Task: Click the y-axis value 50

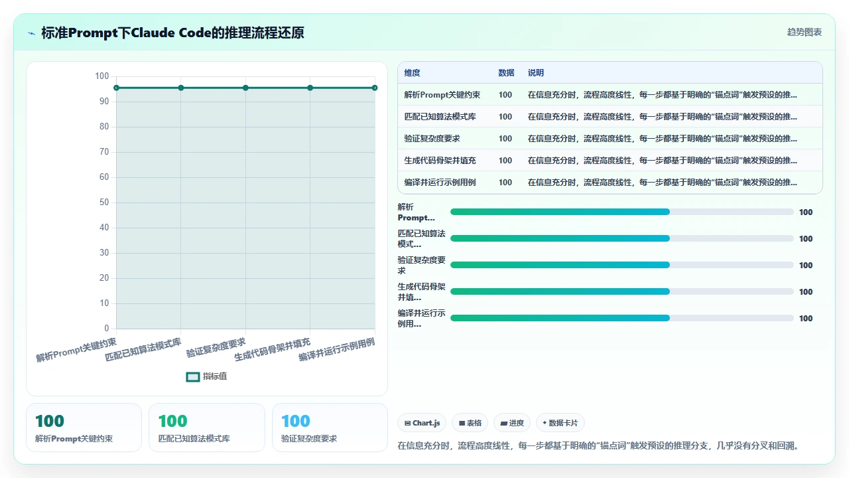Action: pyautogui.click(x=104, y=202)
